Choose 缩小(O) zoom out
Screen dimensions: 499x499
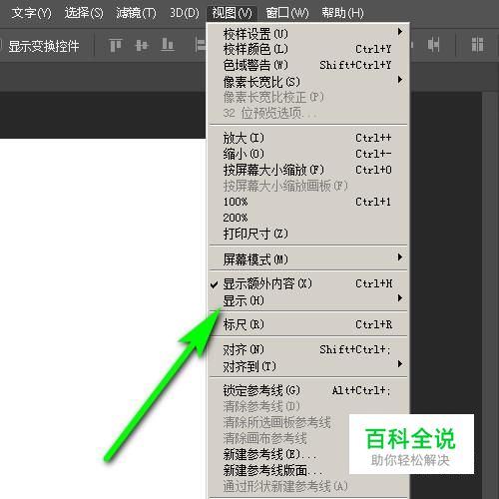tap(308, 154)
